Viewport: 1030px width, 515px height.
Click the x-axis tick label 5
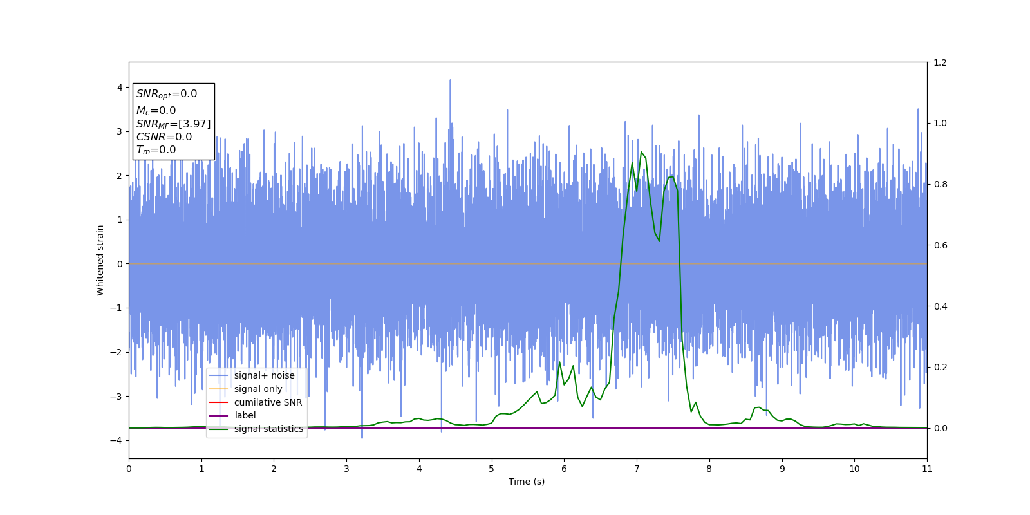pos(492,469)
